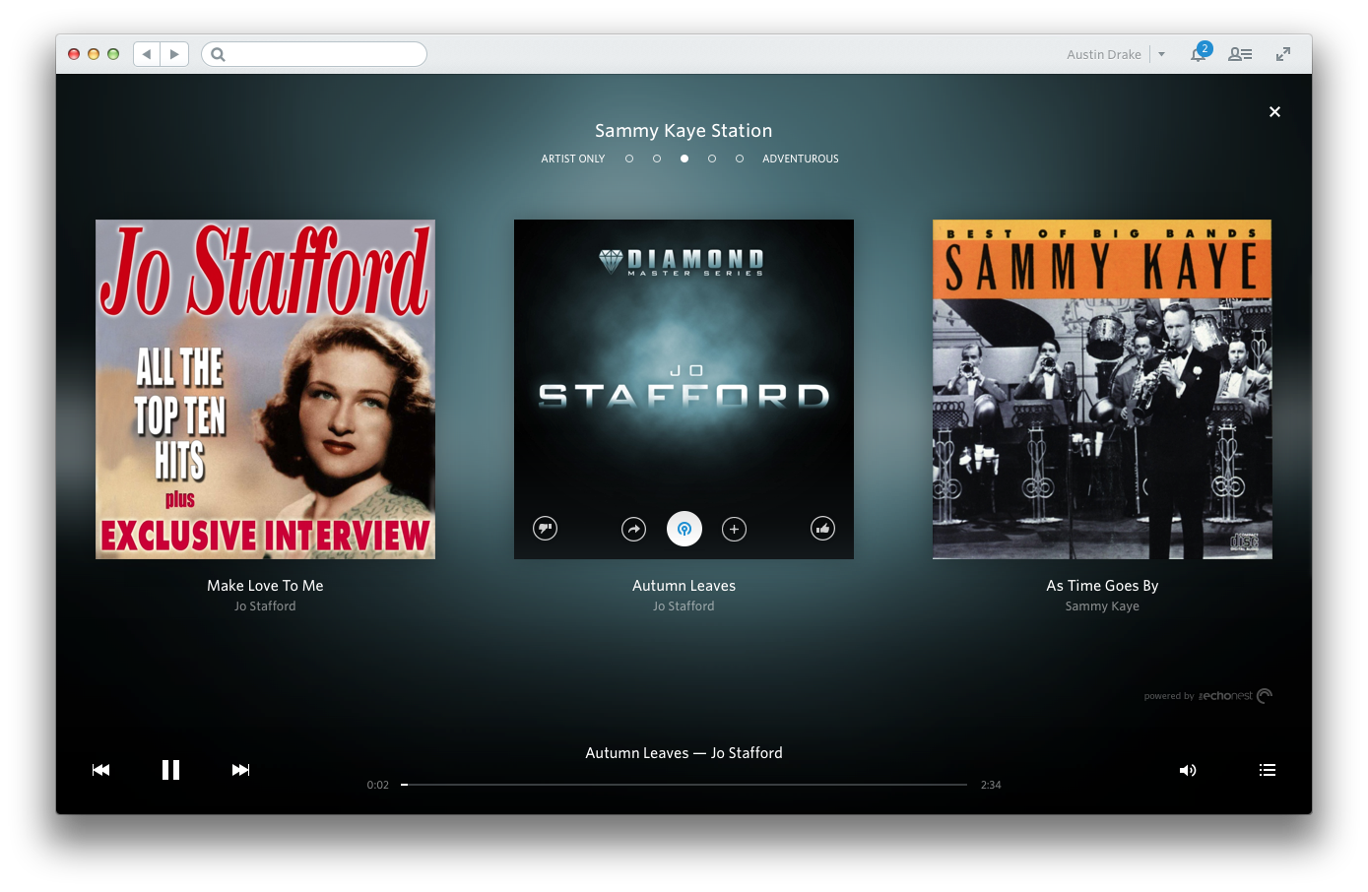Viewport: 1368px width, 892px height.
Task: Open Sammy Kaye Big Bands album cover
Action: (x=1102, y=389)
